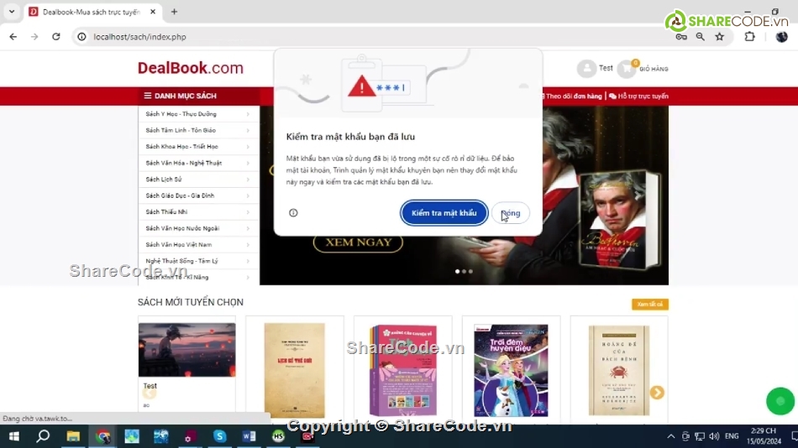Screen dimensions: 798x448
Task: Click the ENG language indicator
Action: pos(732,436)
